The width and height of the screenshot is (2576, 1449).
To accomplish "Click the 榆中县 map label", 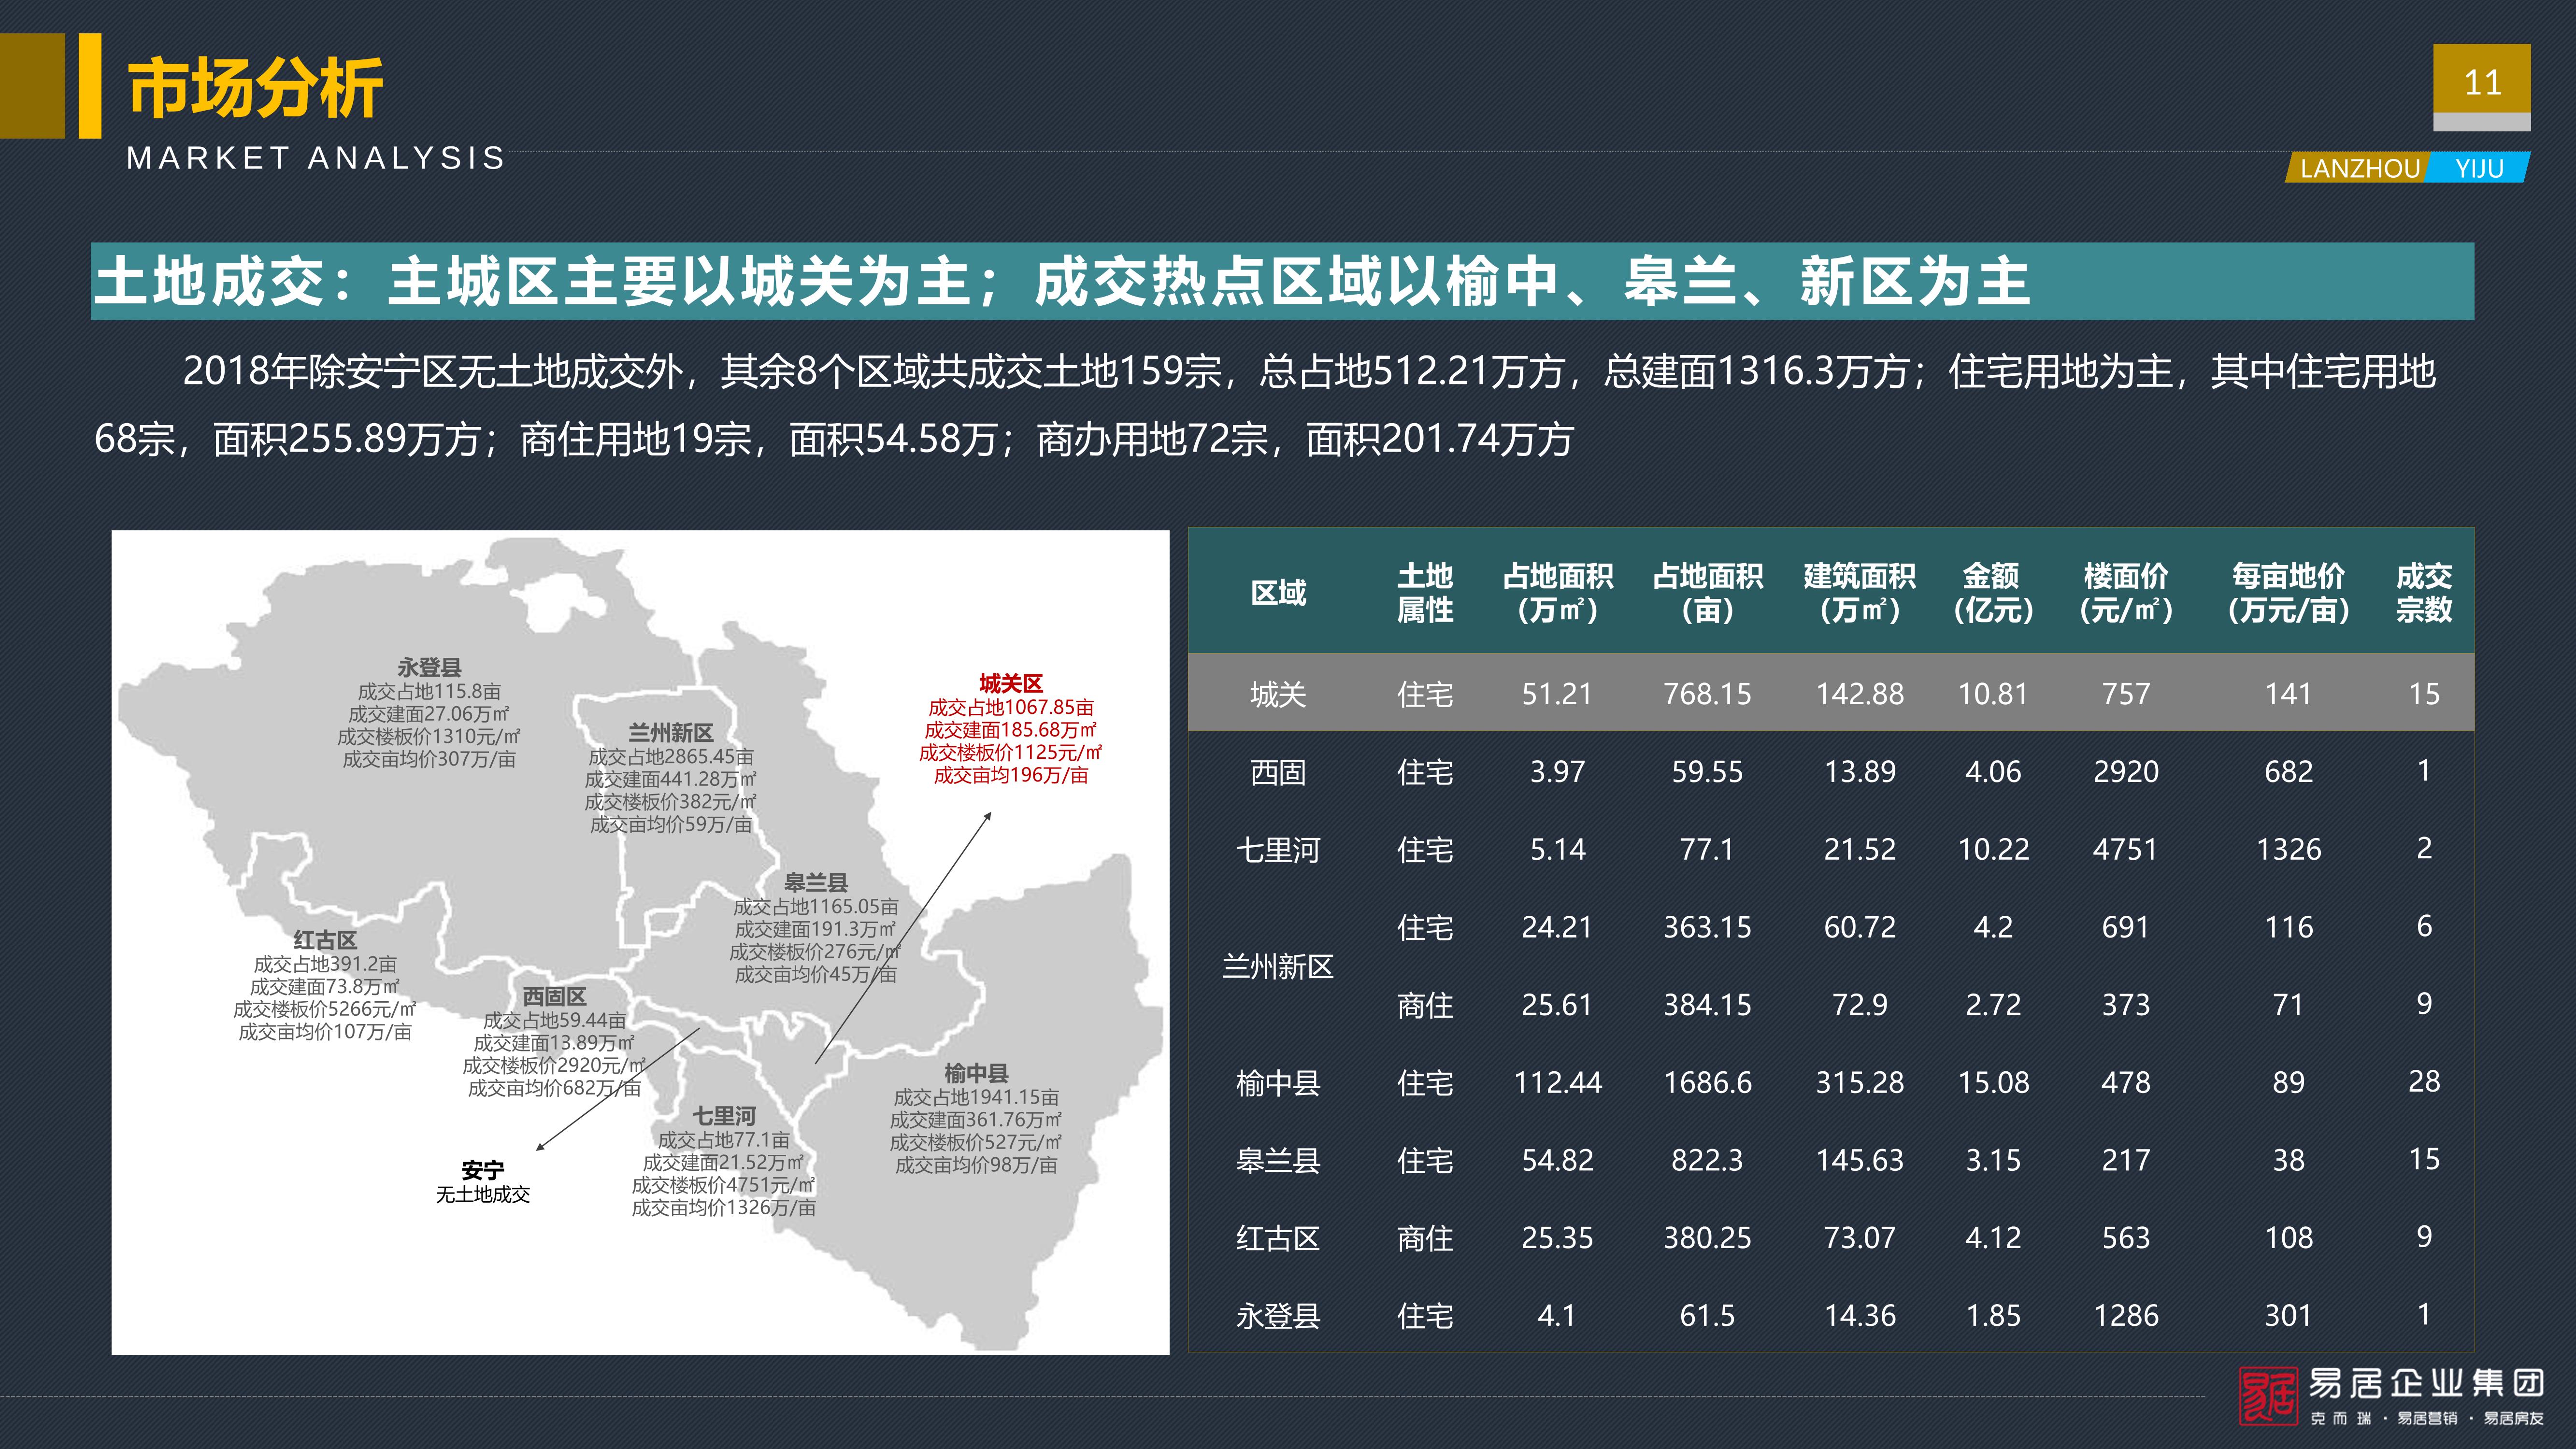I will click(976, 1073).
